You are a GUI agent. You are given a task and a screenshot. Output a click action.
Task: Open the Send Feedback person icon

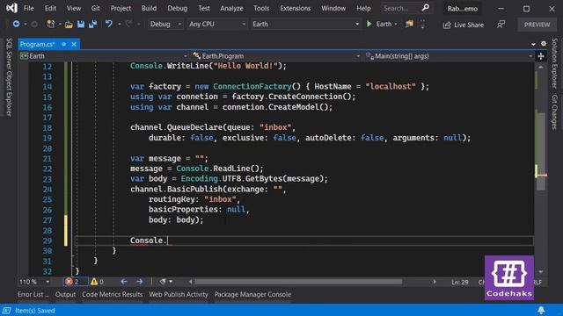(x=501, y=25)
